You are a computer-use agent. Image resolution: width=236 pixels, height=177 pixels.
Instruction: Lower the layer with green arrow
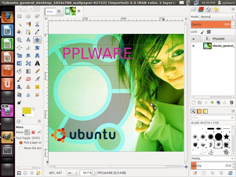tap(212, 103)
